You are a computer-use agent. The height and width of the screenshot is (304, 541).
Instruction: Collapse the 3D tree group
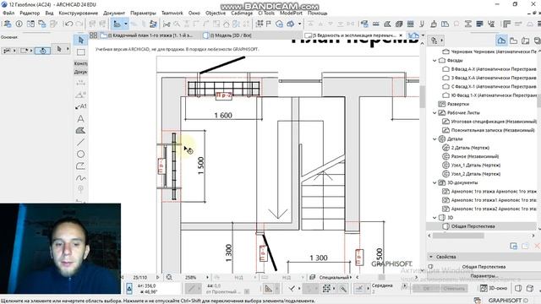pos(434,218)
